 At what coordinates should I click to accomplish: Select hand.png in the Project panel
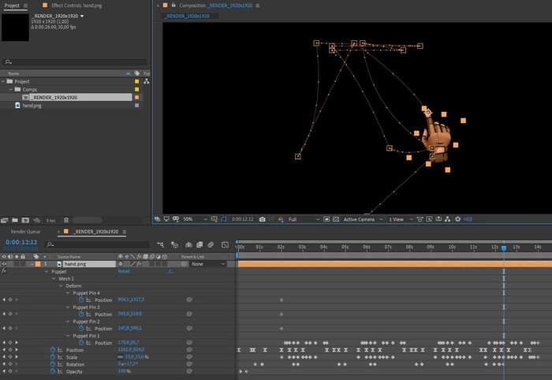coord(32,105)
